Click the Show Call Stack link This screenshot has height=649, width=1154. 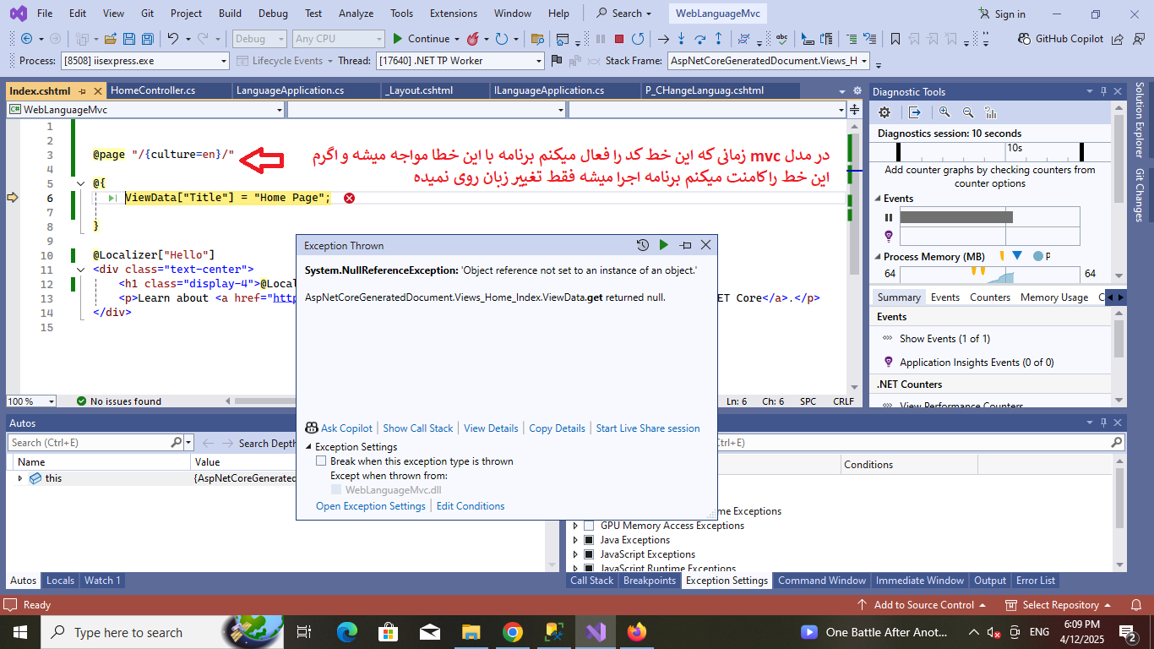tap(418, 428)
